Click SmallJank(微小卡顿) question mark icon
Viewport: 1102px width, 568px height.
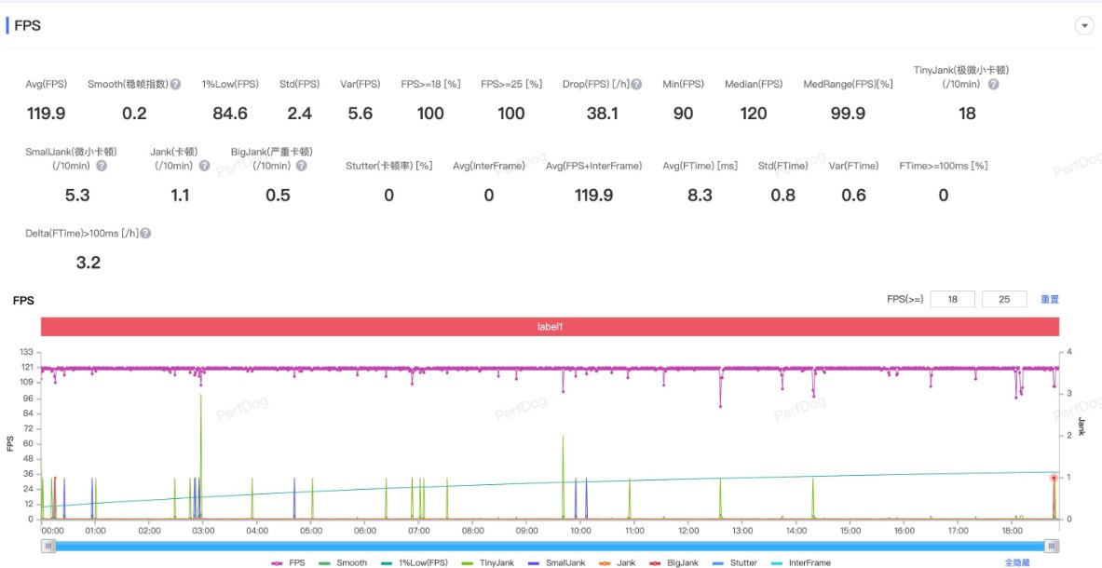click(x=101, y=166)
